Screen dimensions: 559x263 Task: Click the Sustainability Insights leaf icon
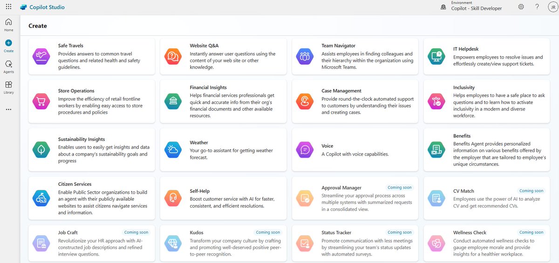coord(41,150)
